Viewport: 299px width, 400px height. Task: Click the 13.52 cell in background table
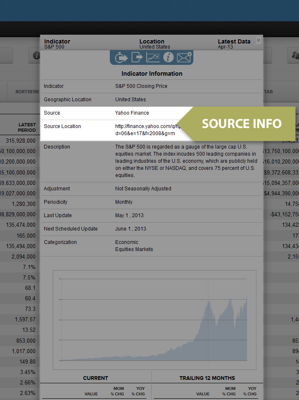29,330
